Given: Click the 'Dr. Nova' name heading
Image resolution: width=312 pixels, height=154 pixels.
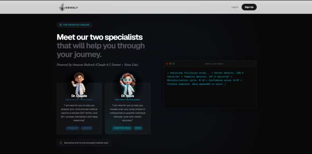Looking at the screenshot, I should pos(127,96).
